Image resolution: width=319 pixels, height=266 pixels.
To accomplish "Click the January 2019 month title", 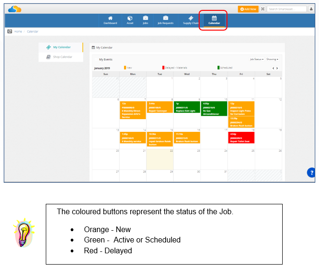I will 102,68.
